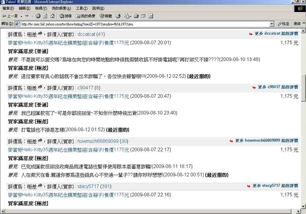
Task: Stop loading with the Stop icon
Action: pos(38,16)
